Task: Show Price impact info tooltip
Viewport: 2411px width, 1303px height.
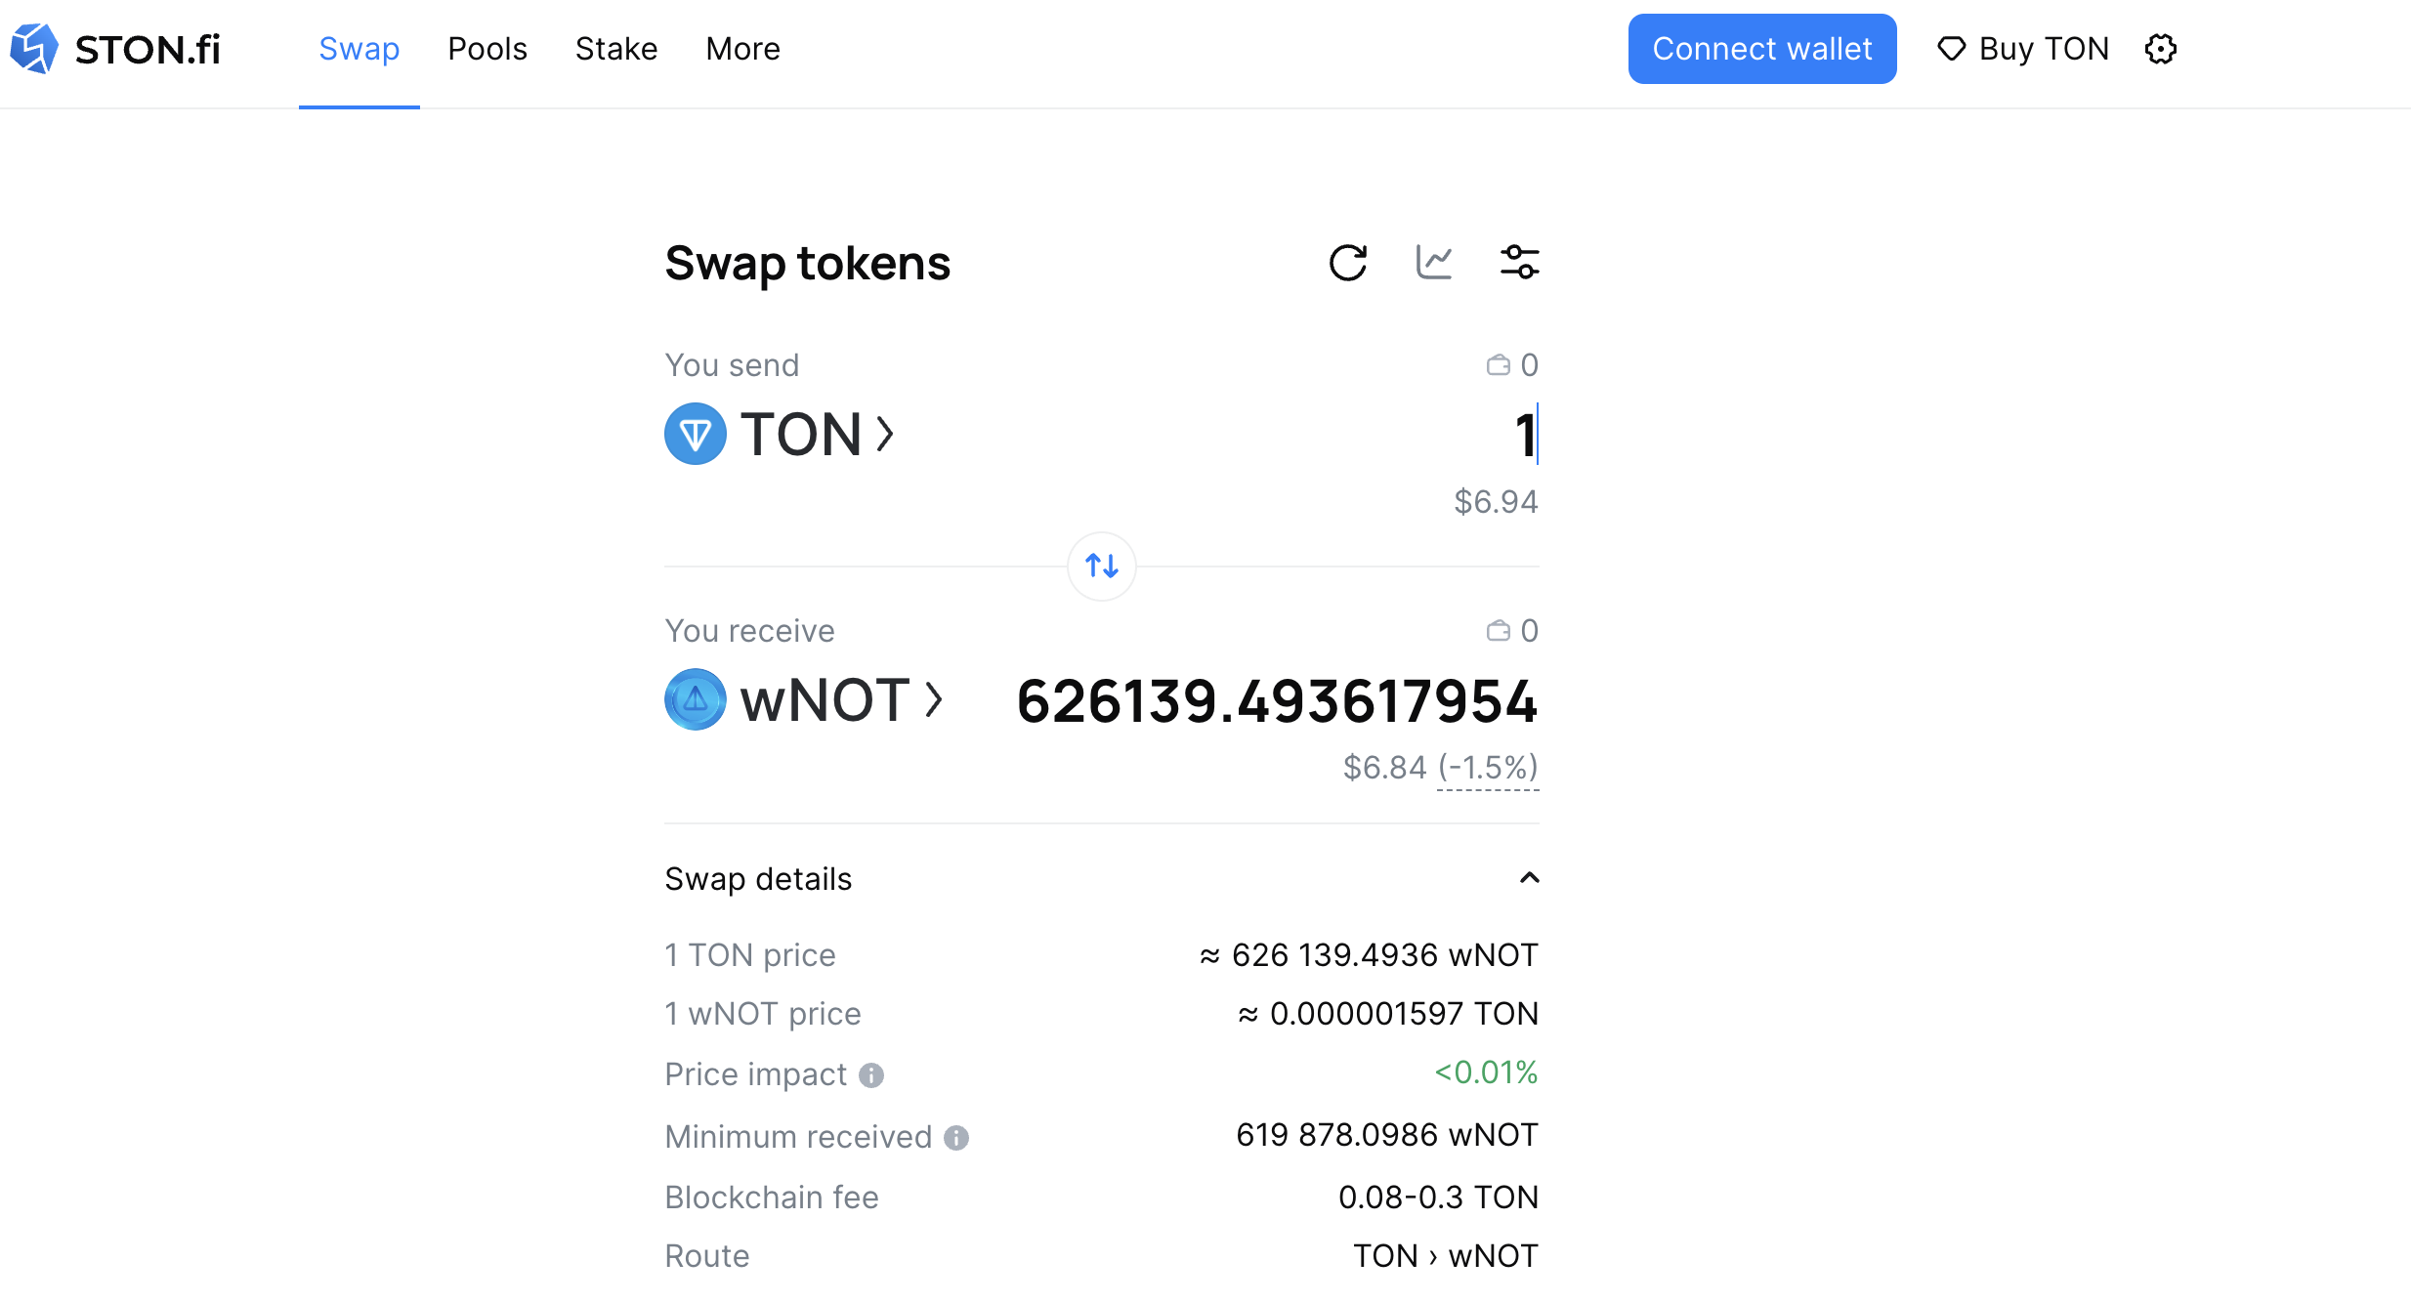Action: coord(871,1075)
